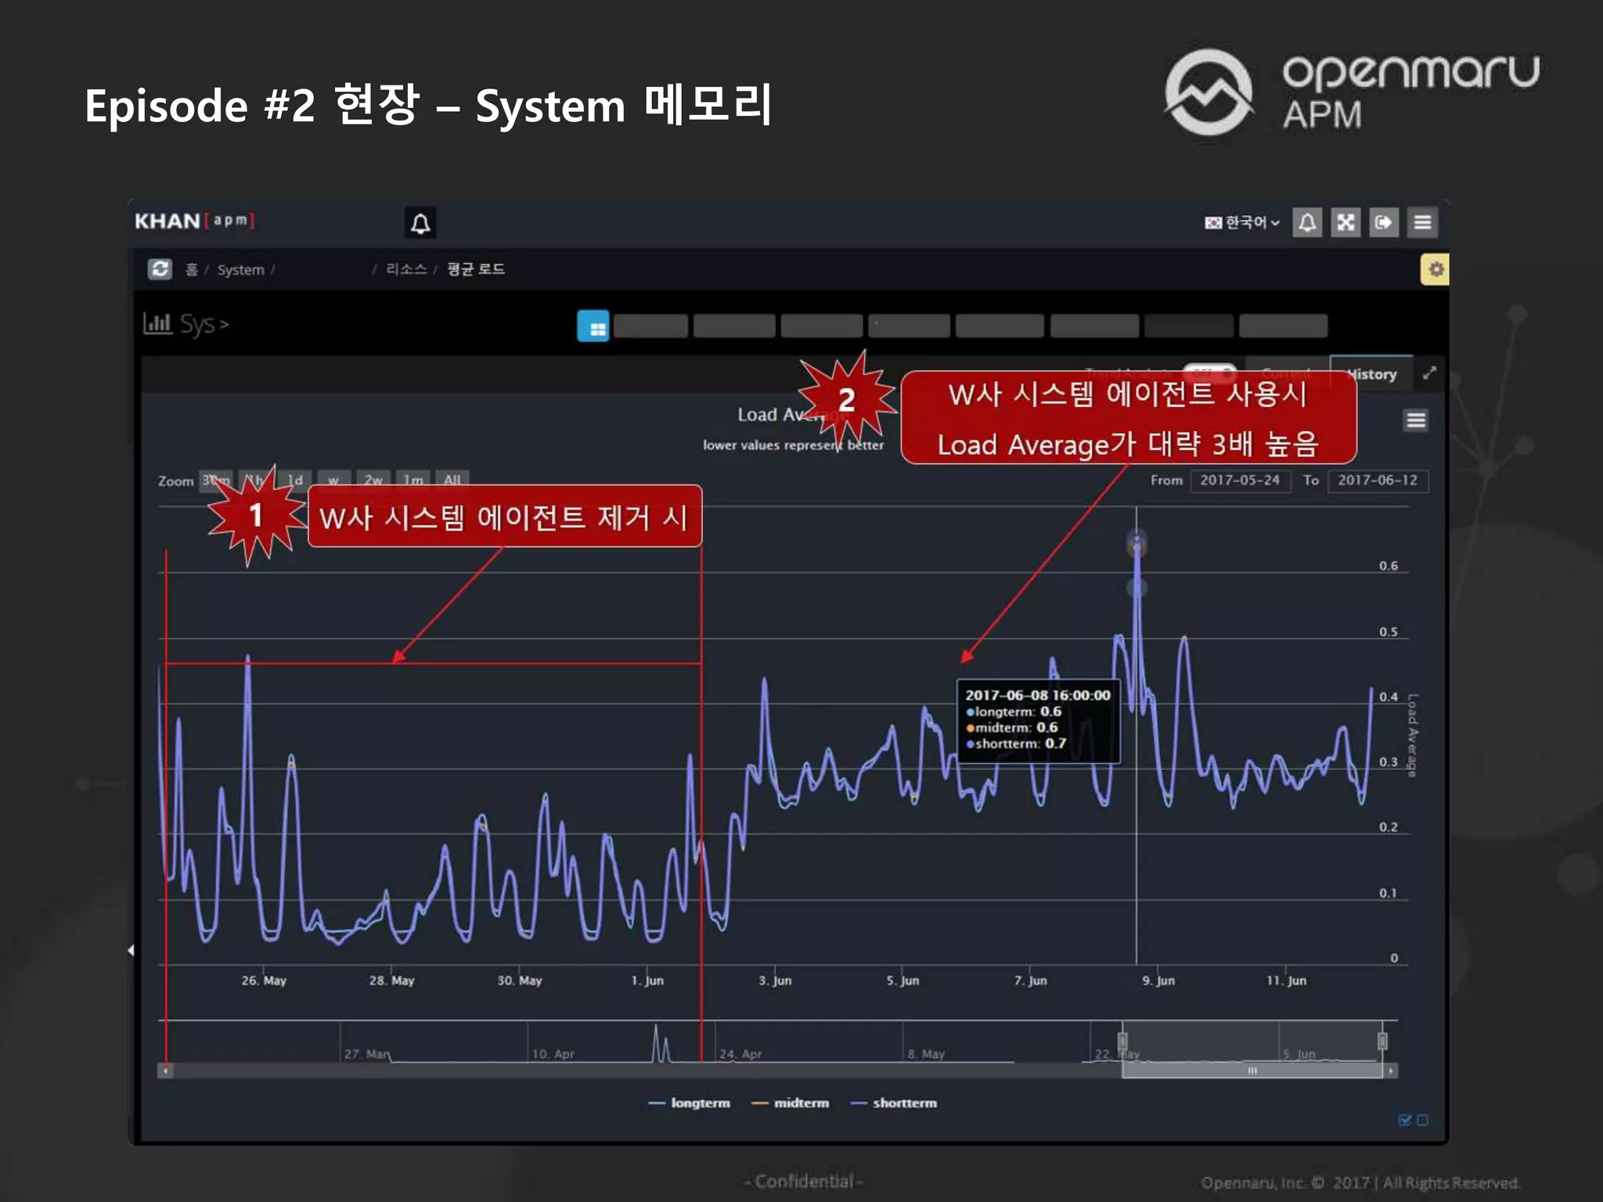Click 'lower values represent better' subtitle
Image resolution: width=1603 pixels, height=1202 pixels.
793,445
